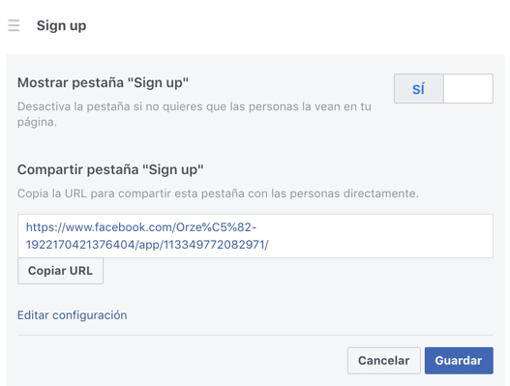Dismiss changes with the Cancelar button
The height and width of the screenshot is (386, 510).
click(x=384, y=360)
